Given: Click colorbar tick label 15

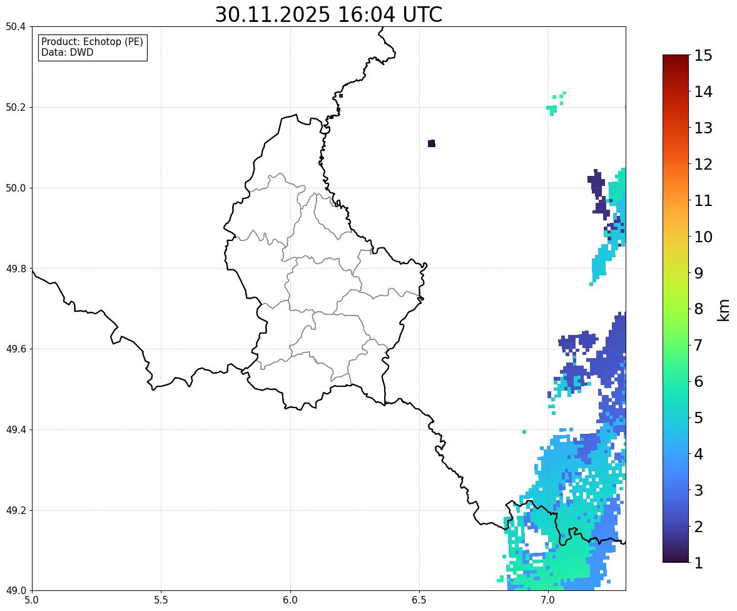Looking at the screenshot, I should [703, 56].
